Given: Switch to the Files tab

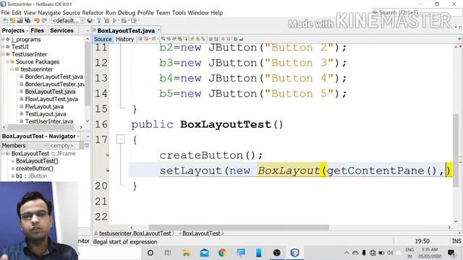Looking at the screenshot, I should pos(37,30).
